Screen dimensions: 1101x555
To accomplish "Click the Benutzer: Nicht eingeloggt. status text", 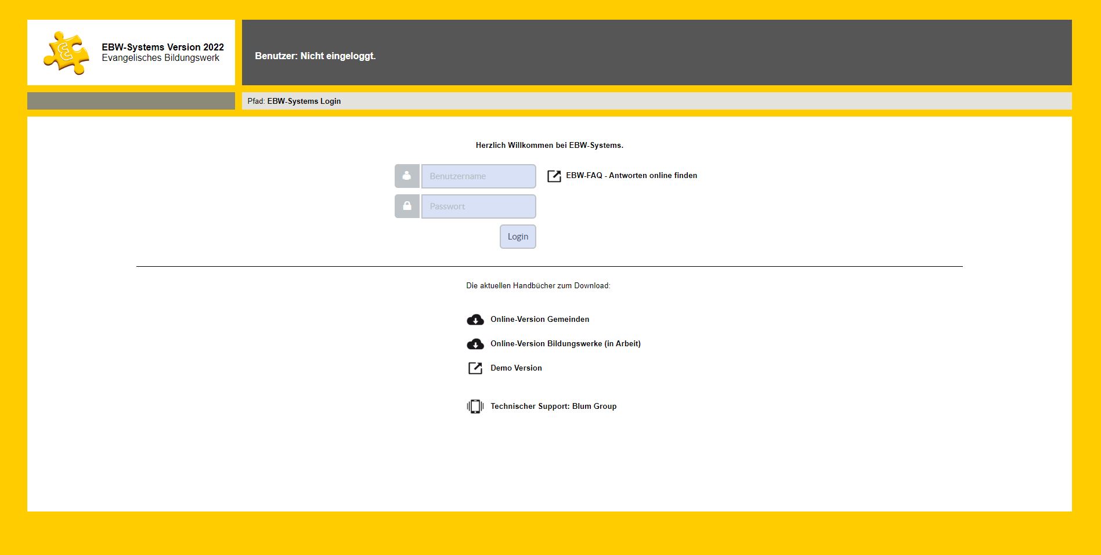I will [315, 56].
